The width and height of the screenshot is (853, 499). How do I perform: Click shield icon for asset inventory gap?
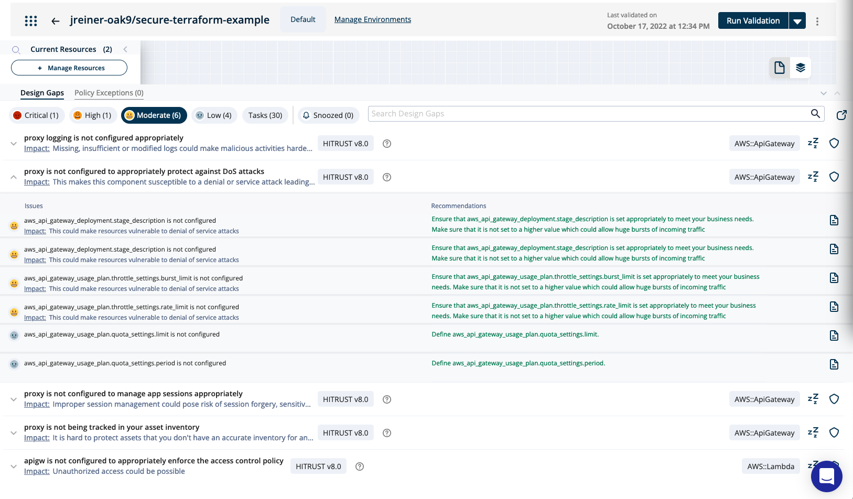(834, 432)
